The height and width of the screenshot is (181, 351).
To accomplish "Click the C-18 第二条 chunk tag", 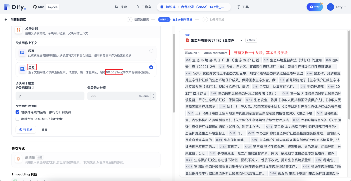I will pyautogui.click(x=269, y=127).
